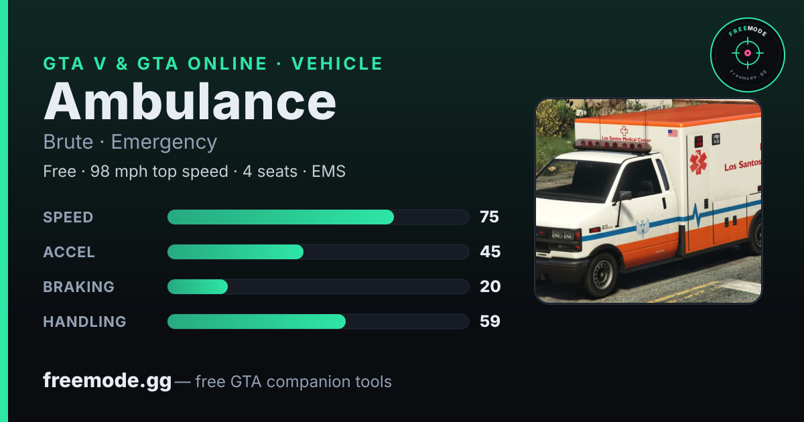Click the SPEED stat label
Viewport: 804px width, 422px height.
click(68, 217)
